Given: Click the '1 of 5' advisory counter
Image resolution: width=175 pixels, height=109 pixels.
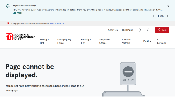Looking at the screenshot, I should coord(161,16).
